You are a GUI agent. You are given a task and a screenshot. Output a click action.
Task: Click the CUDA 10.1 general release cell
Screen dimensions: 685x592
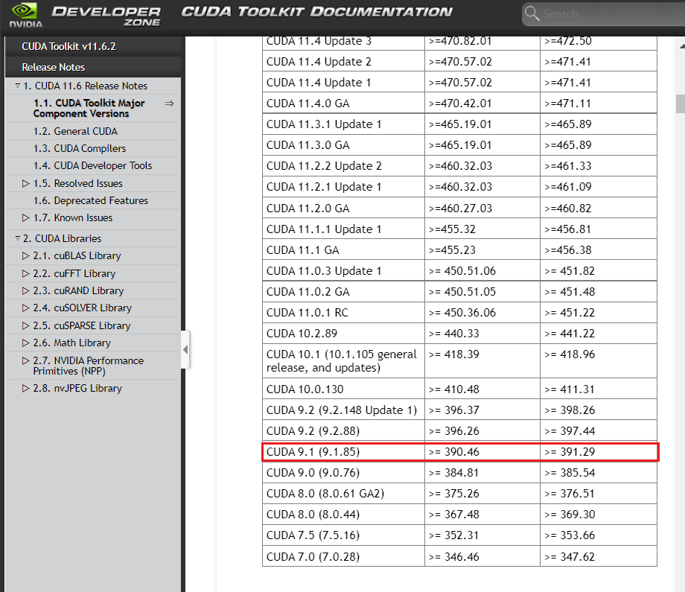tap(343, 361)
